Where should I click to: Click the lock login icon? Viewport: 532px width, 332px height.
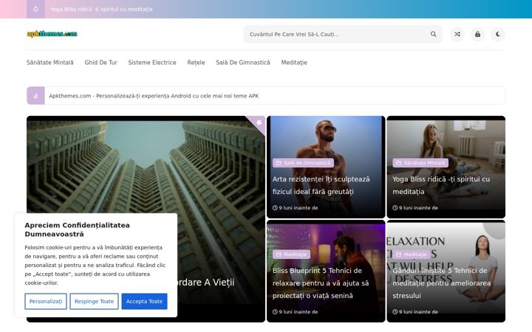coord(478,34)
